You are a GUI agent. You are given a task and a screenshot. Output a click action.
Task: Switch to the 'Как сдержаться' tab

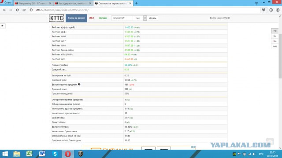click(73, 4)
